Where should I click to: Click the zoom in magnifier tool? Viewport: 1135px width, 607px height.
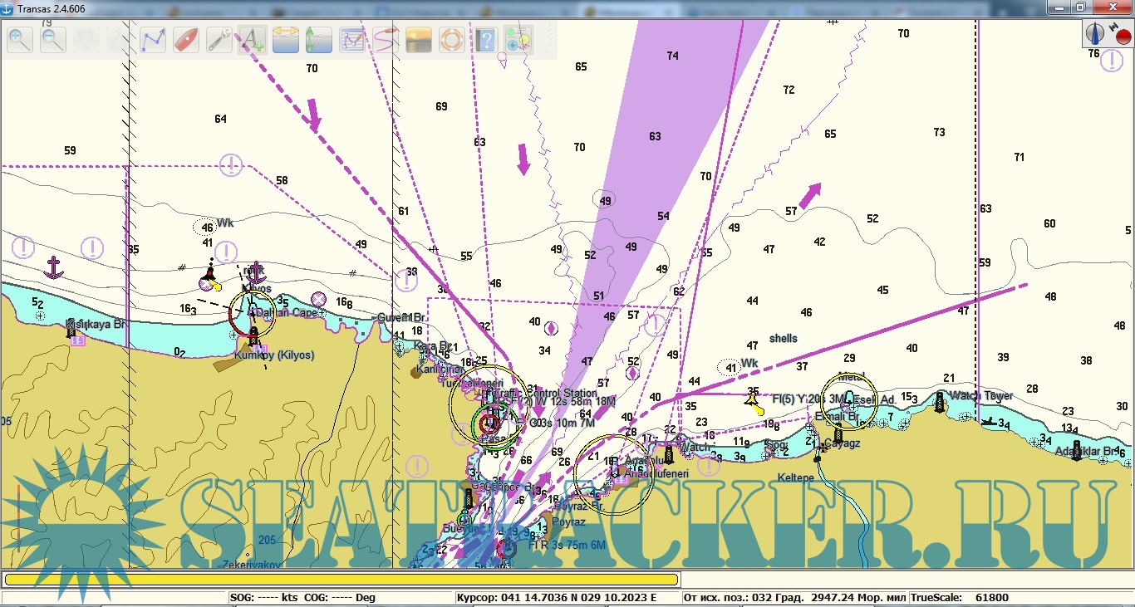coord(20,40)
